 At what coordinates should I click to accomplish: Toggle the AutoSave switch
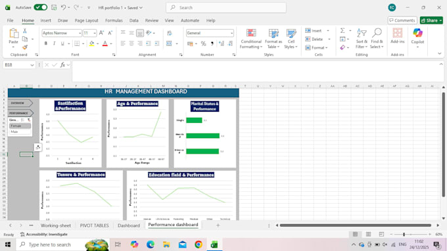pyautogui.click(x=41, y=7)
